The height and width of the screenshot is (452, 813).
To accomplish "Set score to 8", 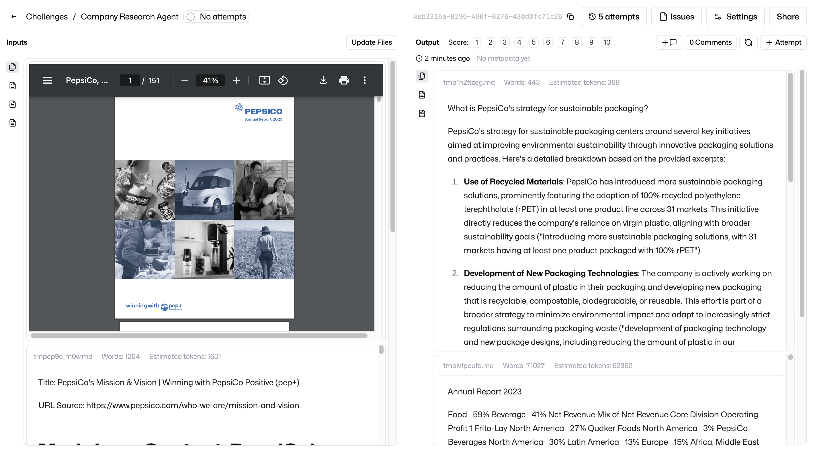I will click(x=576, y=42).
